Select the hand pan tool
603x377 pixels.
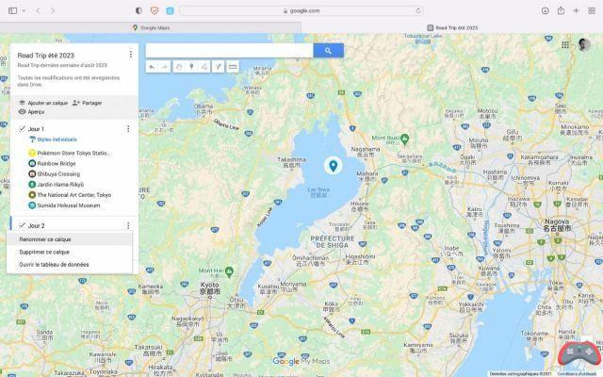pos(179,67)
